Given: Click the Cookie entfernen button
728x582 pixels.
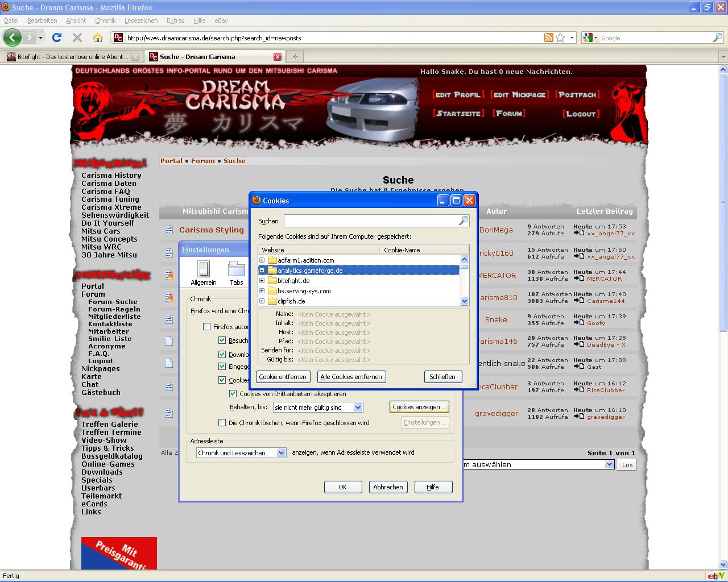Looking at the screenshot, I should coord(283,376).
